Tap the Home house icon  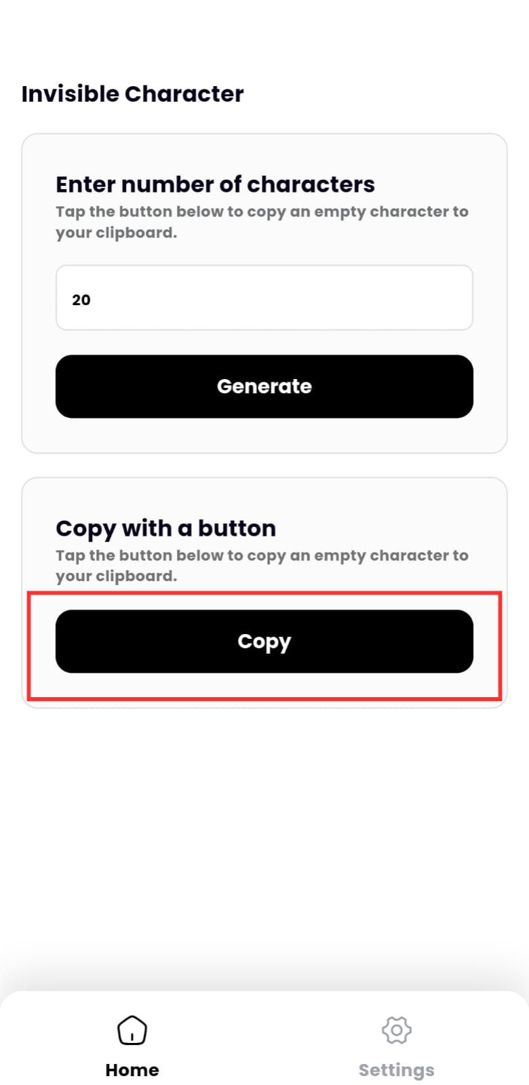click(132, 1030)
